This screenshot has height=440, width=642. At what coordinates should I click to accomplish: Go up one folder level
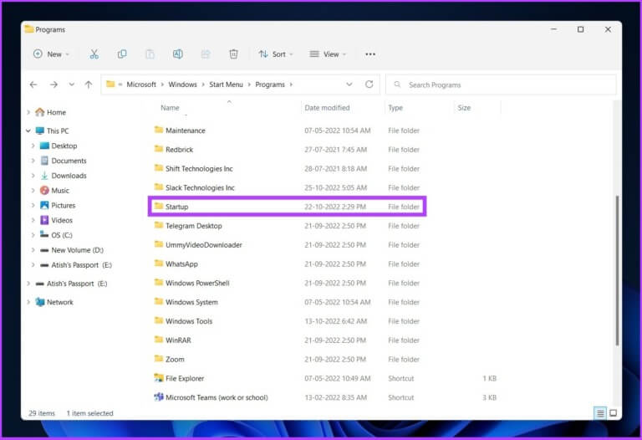click(x=89, y=84)
